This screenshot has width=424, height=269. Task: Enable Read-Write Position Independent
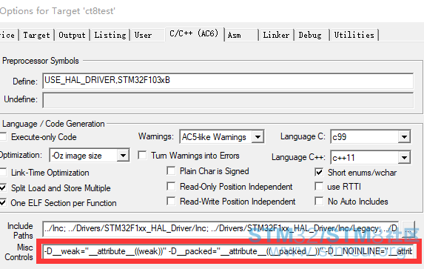pos(171,202)
